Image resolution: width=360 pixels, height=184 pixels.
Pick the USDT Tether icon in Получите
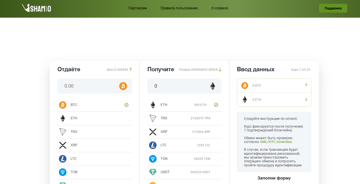(153, 172)
